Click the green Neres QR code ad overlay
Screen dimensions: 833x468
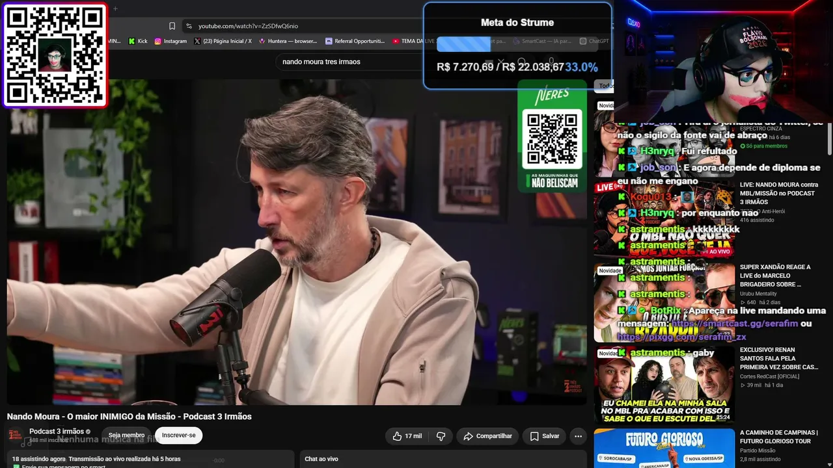pyautogui.click(x=552, y=137)
